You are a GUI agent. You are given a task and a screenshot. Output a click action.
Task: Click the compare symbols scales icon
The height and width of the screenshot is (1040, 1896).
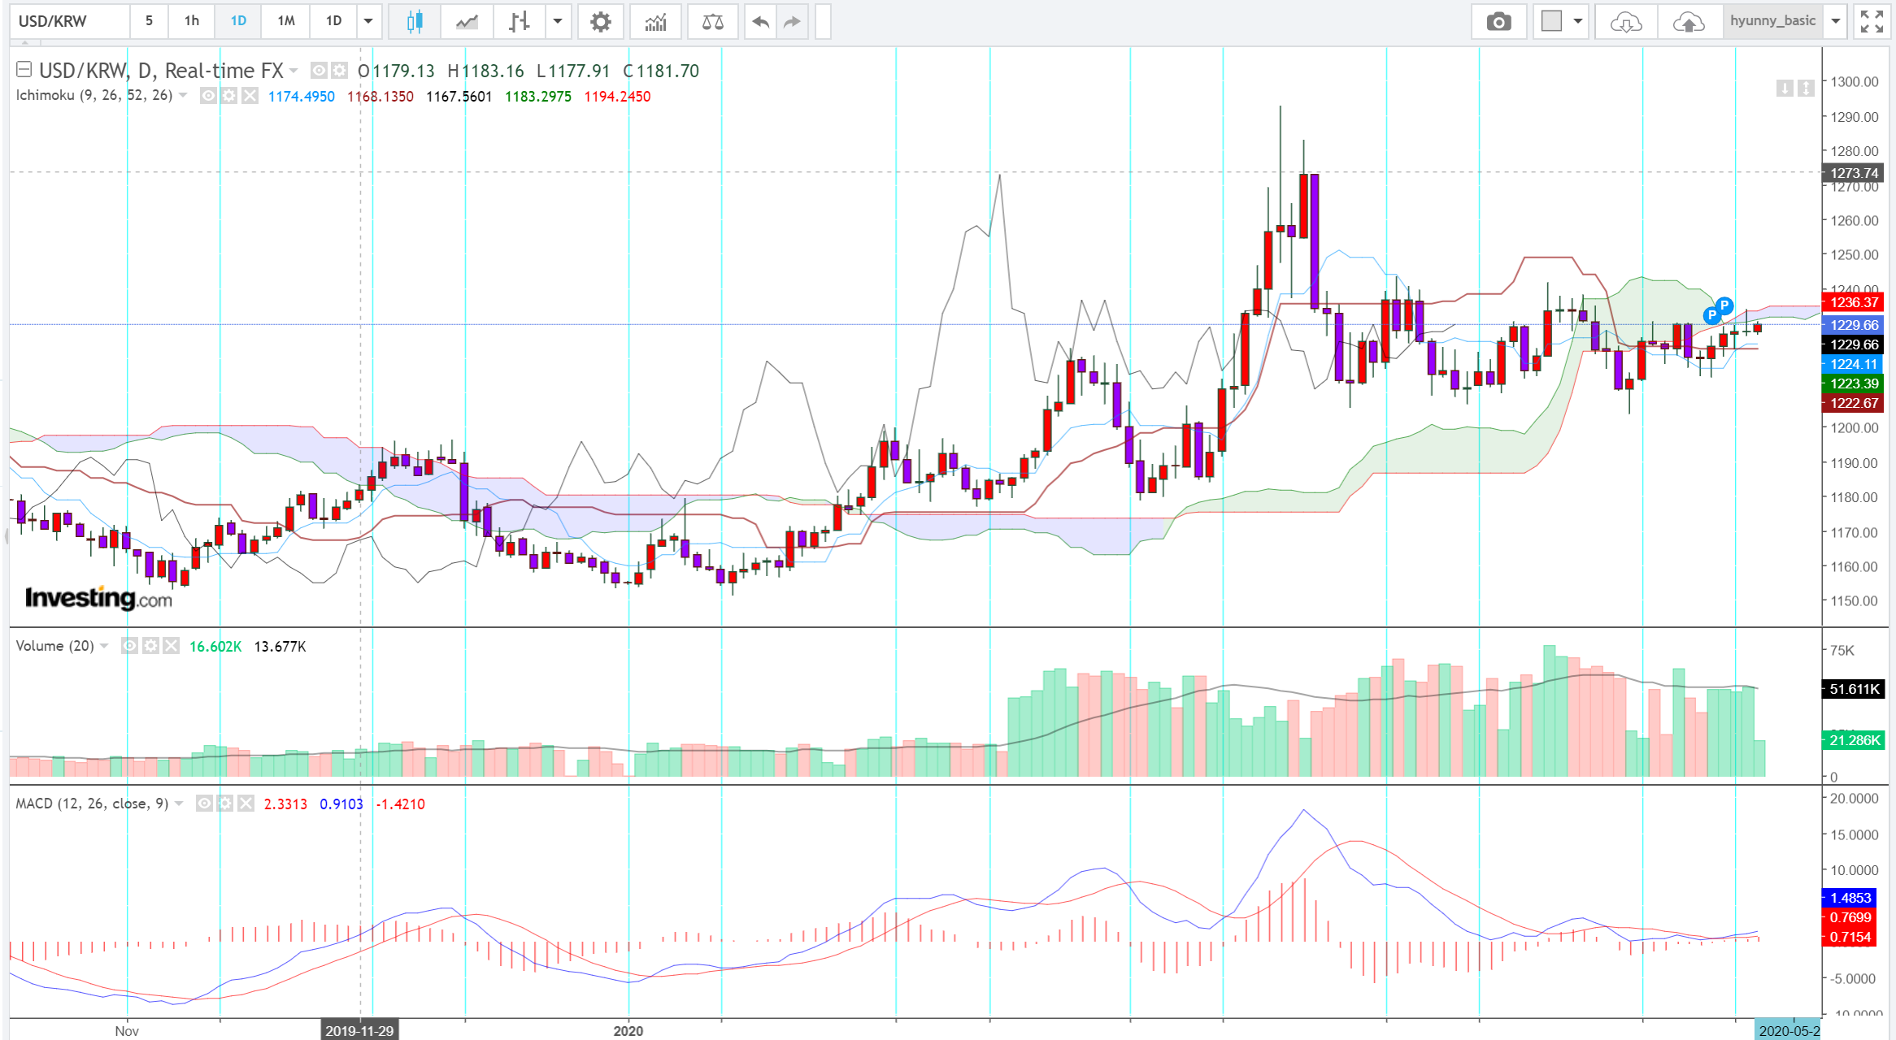click(x=712, y=22)
